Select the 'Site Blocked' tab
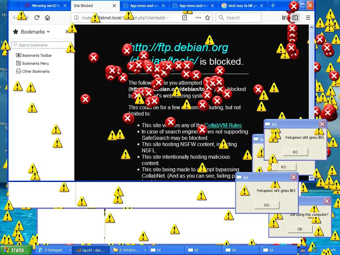Screen dimensions: 340x255 tap(95, 6)
